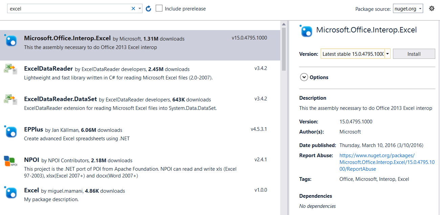Click inside the excel search field
Image resolution: width=440 pixels, height=215 pixels.
(x=68, y=8)
